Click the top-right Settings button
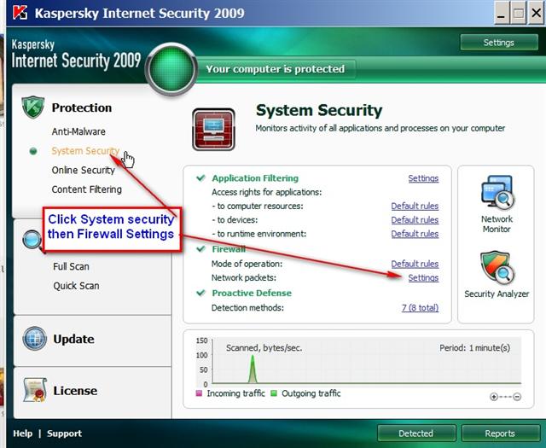This screenshot has height=448, width=546. [x=499, y=43]
